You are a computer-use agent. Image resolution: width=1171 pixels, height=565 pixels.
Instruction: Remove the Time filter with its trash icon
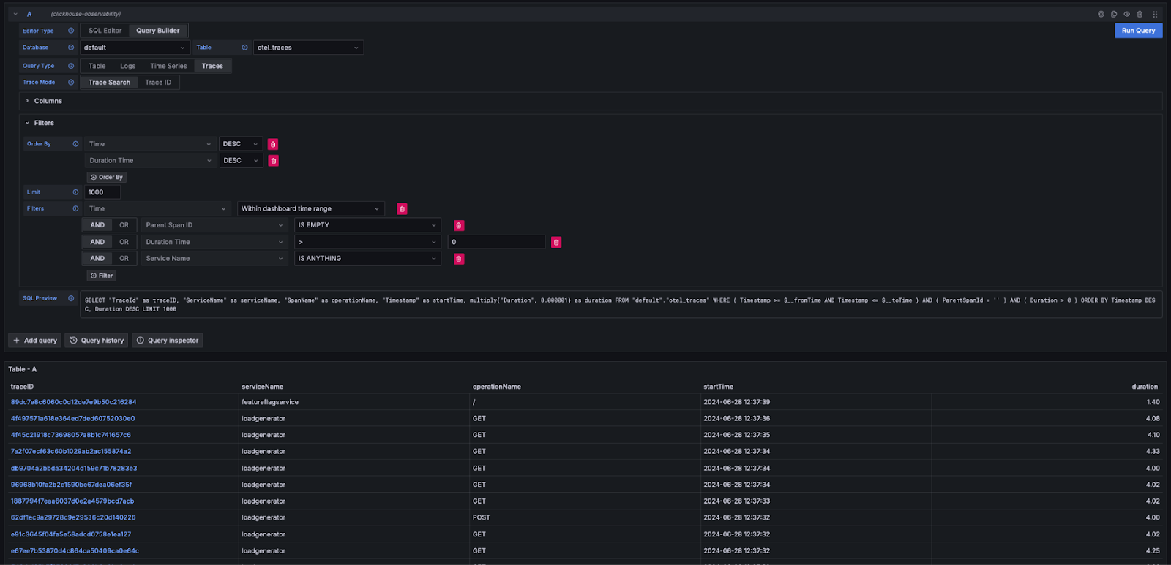coord(402,209)
